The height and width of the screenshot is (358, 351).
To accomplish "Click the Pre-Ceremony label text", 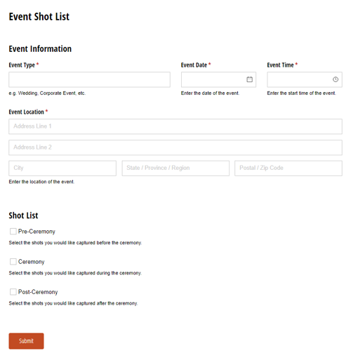I will (37, 232).
